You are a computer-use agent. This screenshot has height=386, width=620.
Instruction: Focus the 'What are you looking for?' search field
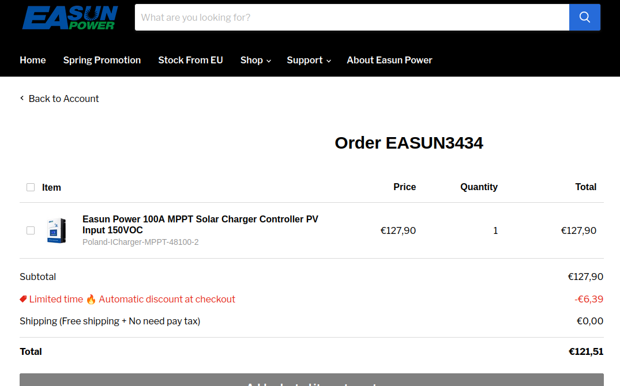coord(352,17)
